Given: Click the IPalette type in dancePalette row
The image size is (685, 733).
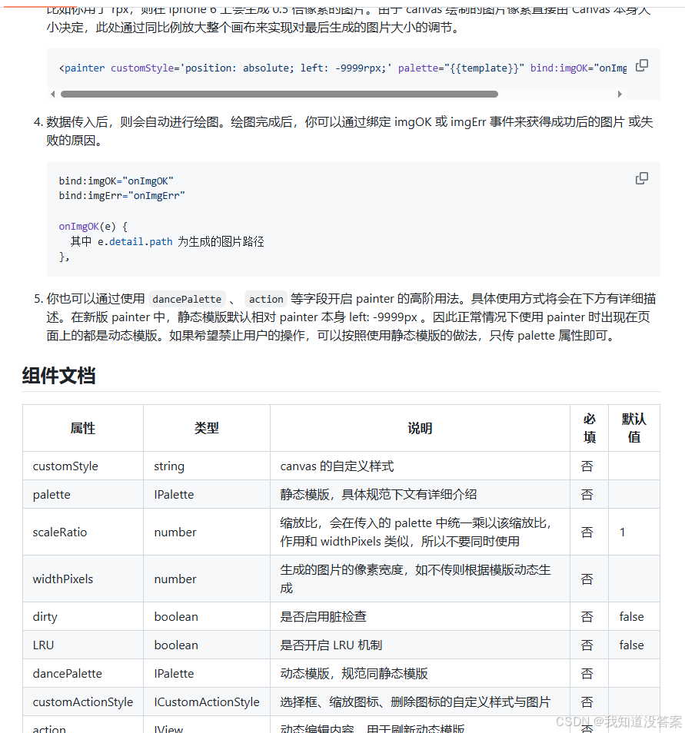Looking at the screenshot, I should (207, 674).
